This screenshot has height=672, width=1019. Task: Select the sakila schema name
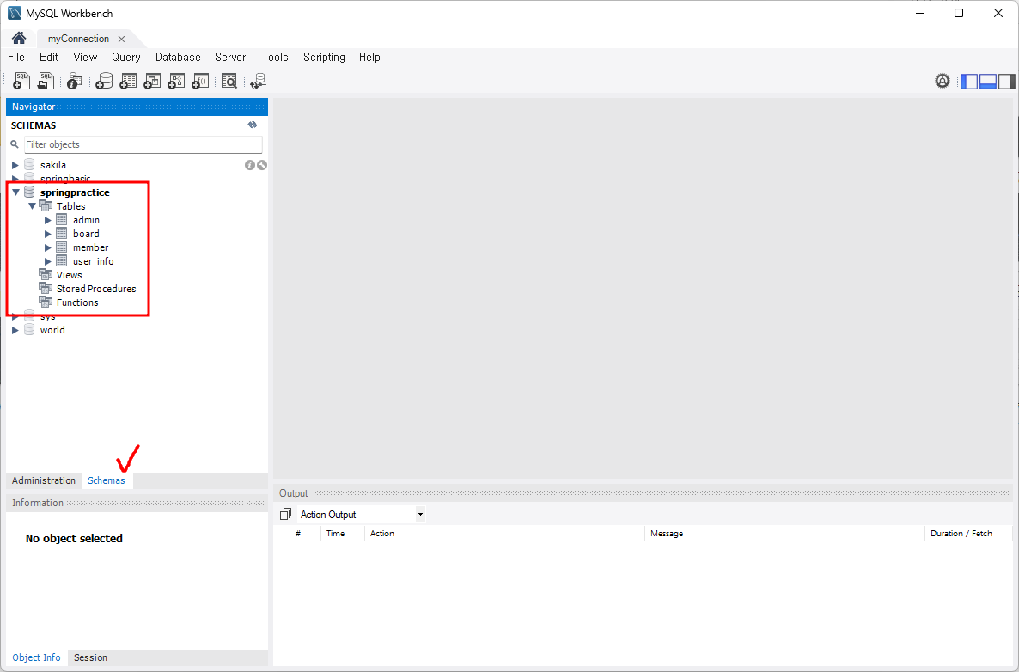click(53, 165)
